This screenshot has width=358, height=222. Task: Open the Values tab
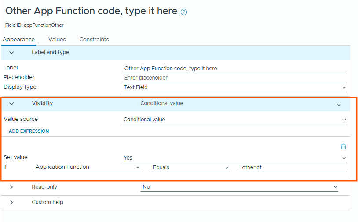tap(57, 40)
